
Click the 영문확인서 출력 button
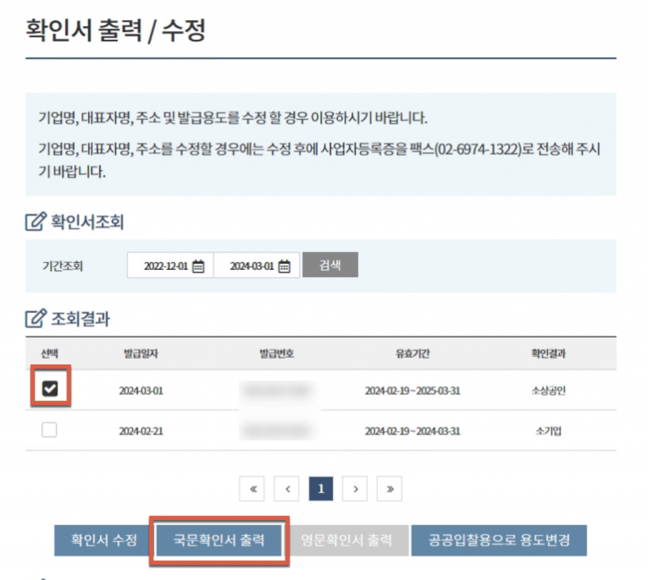pos(347,540)
